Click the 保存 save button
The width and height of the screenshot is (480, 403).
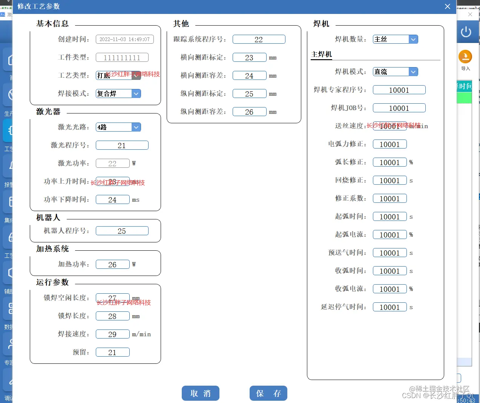(x=268, y=393)
